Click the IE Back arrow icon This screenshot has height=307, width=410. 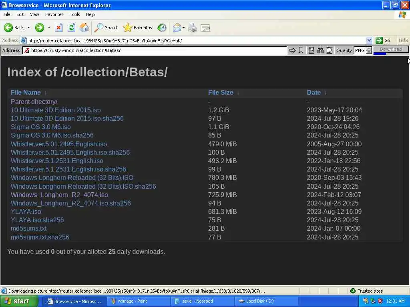(8, 28)
